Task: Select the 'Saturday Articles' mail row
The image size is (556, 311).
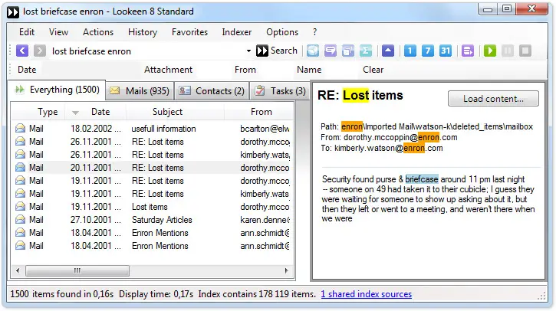Action: click(153, 220)
